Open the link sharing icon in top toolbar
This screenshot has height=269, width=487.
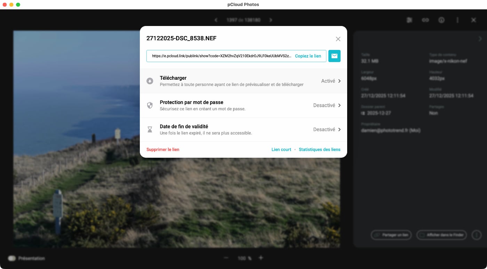coord(425,20)
